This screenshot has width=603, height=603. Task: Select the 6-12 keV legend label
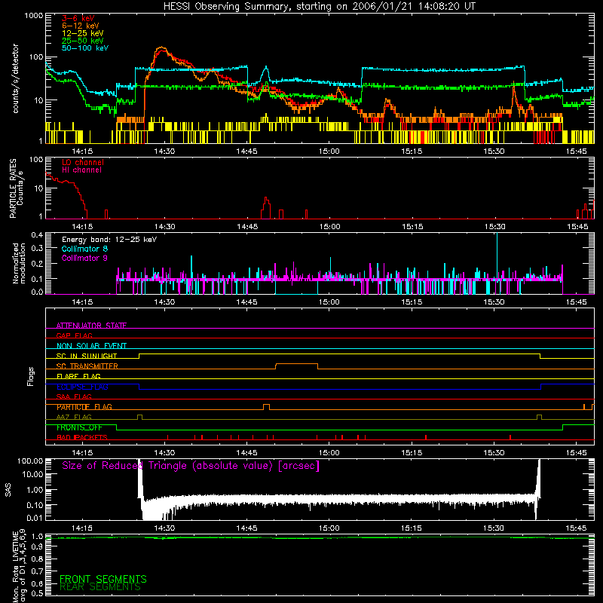81,26
